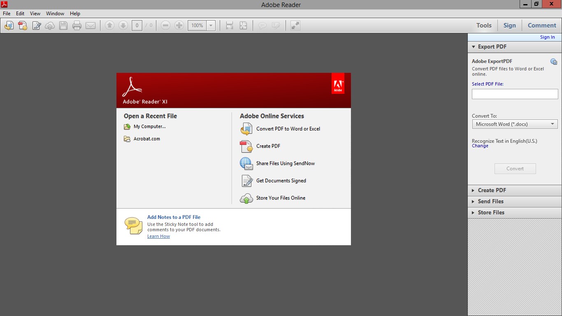Viewport: 562px width, 316px height.
Task: Click the Sticky Note toolbar icon
Action: (262, 26)
